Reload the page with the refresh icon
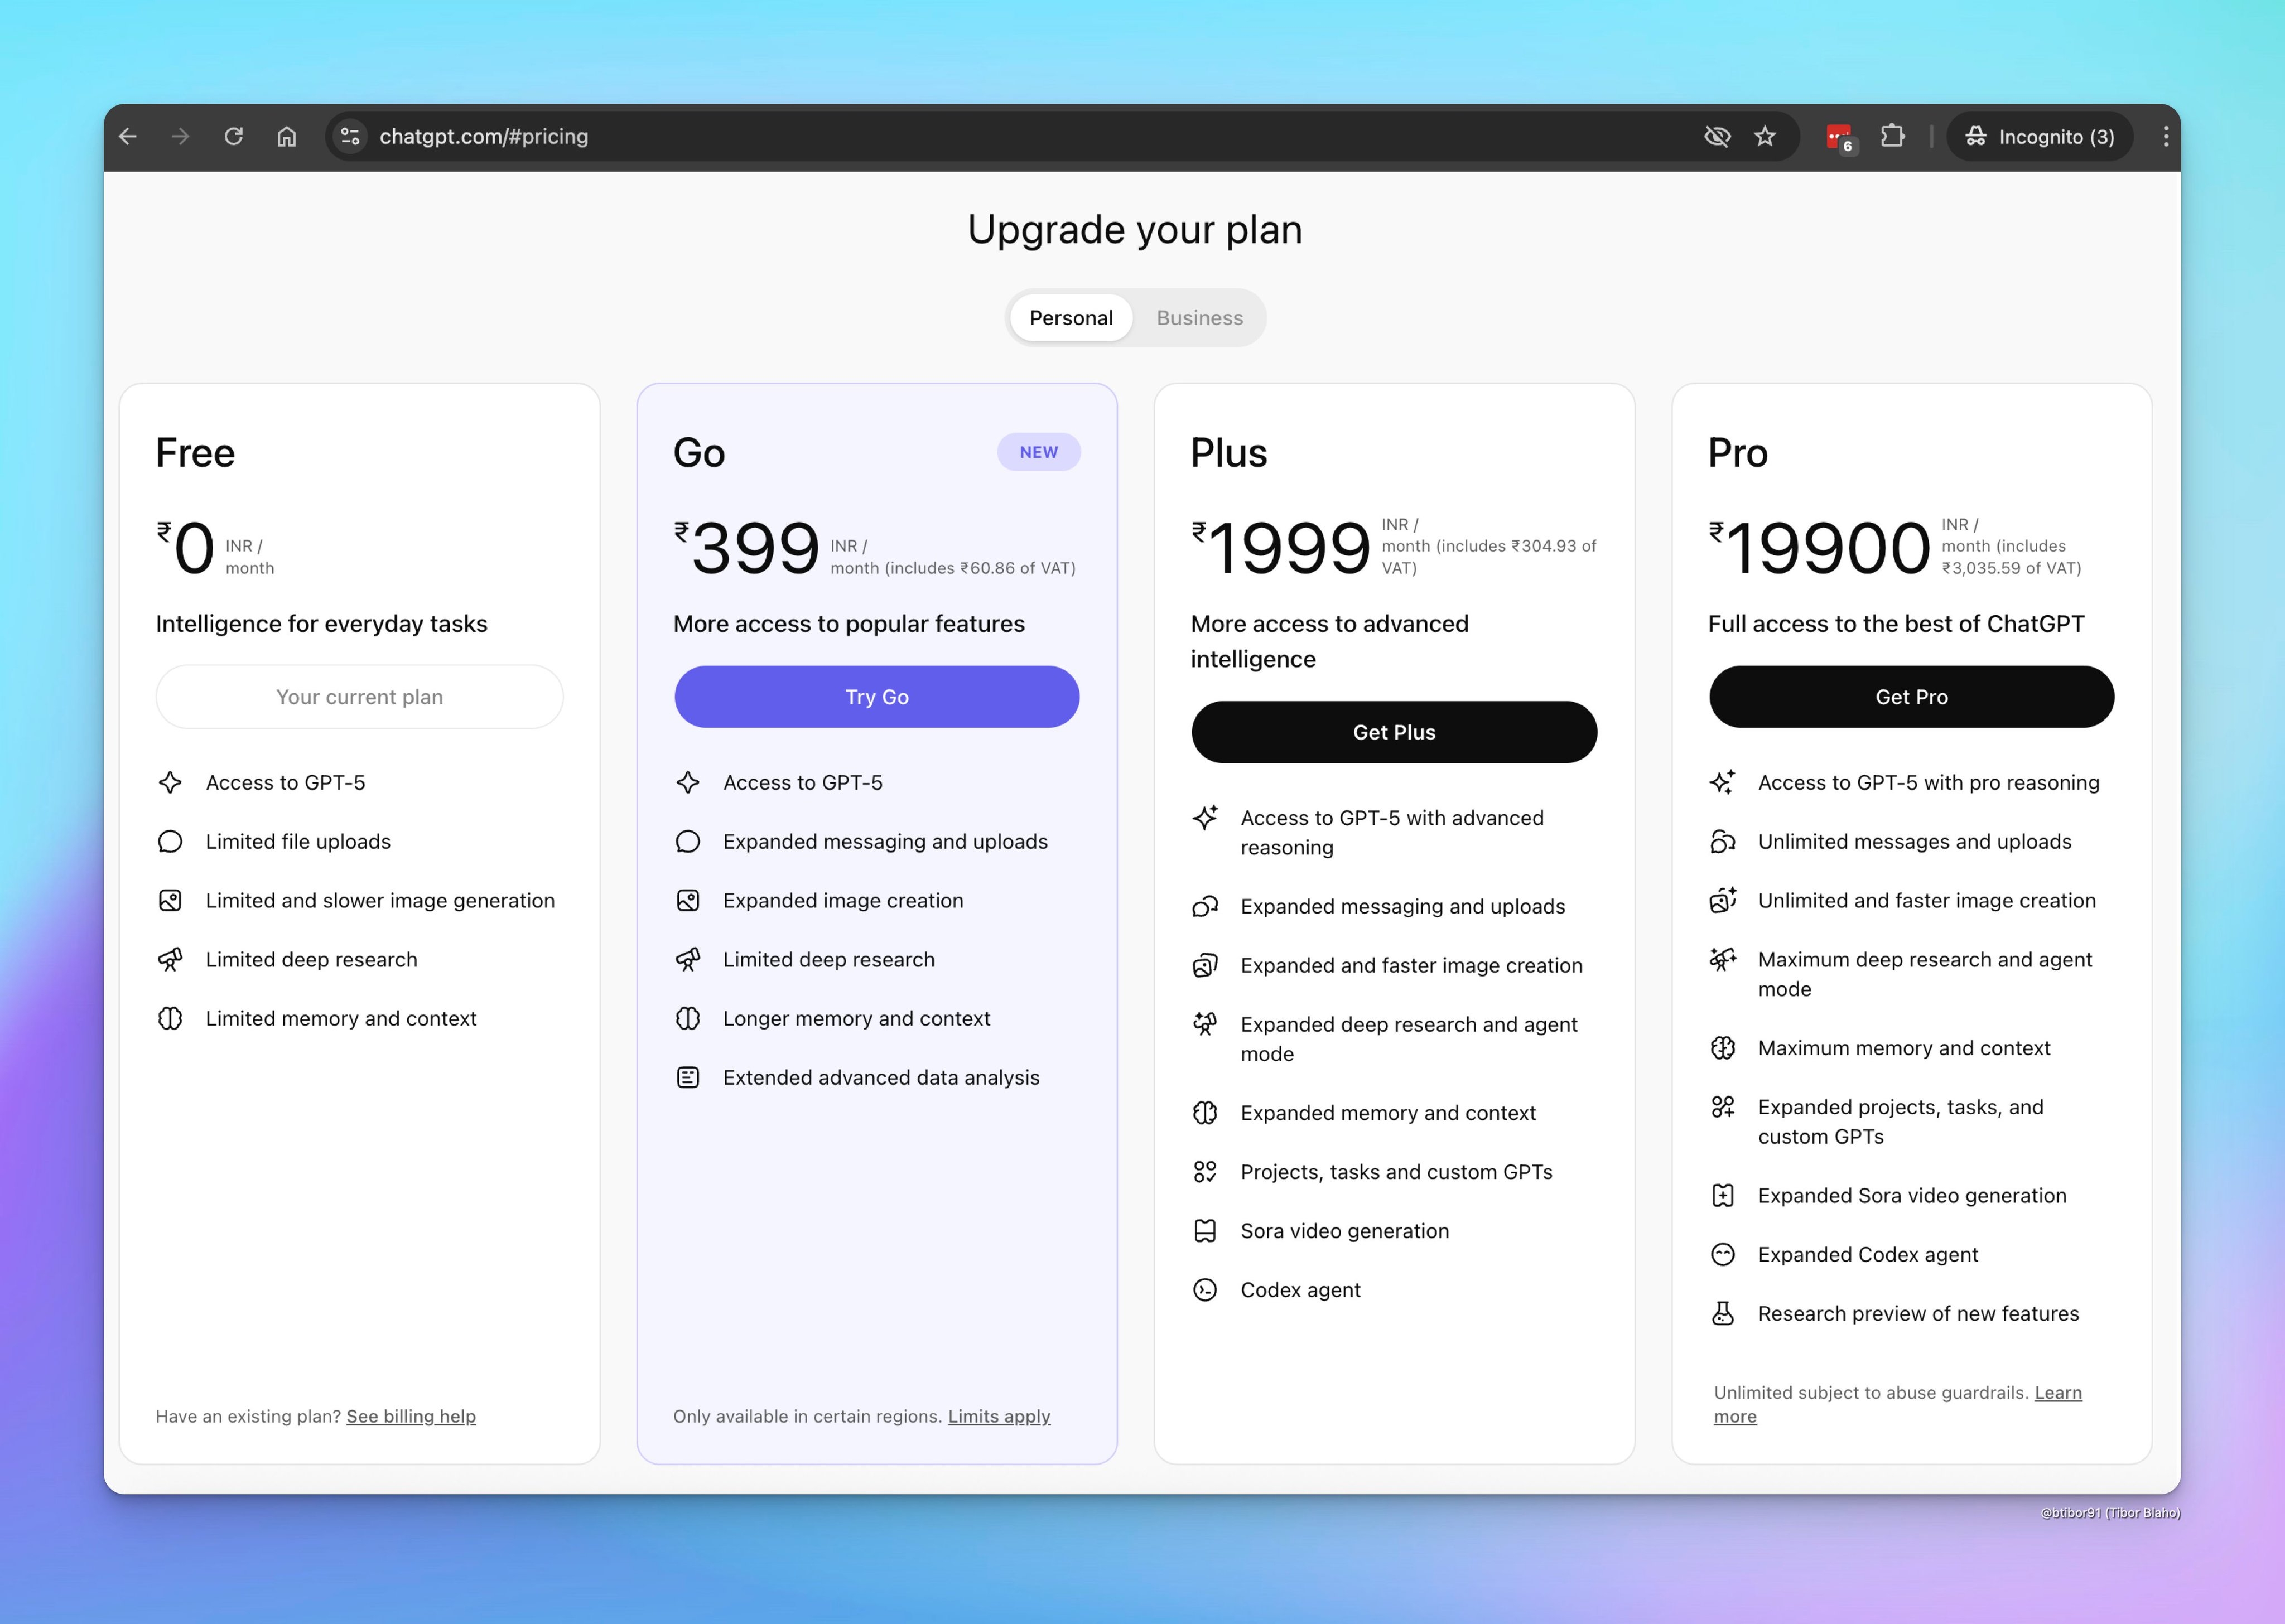The width and height of the screenshot is (2285, 1624). pyautogui.click(x=234, y=136)
